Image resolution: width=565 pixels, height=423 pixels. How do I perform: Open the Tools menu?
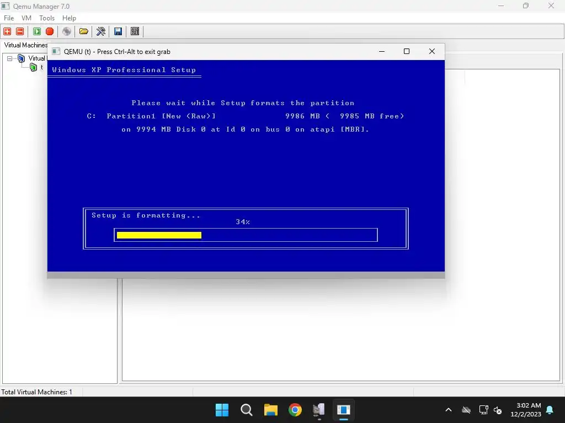coord(47,18)
